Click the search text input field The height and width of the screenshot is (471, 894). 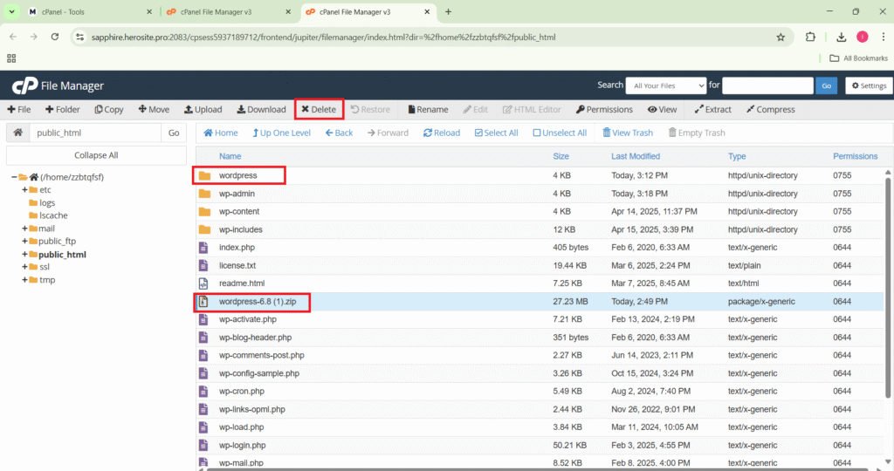[767, 85]
